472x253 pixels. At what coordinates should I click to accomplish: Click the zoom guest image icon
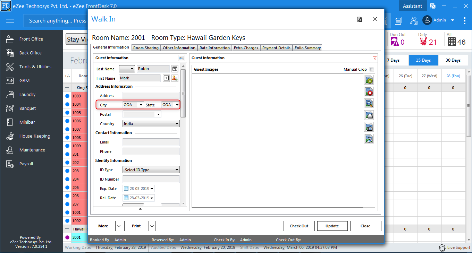369,104
